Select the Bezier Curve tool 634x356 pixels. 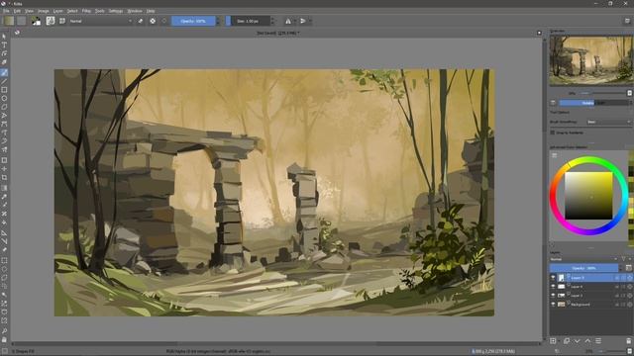[x=4, y=124]
